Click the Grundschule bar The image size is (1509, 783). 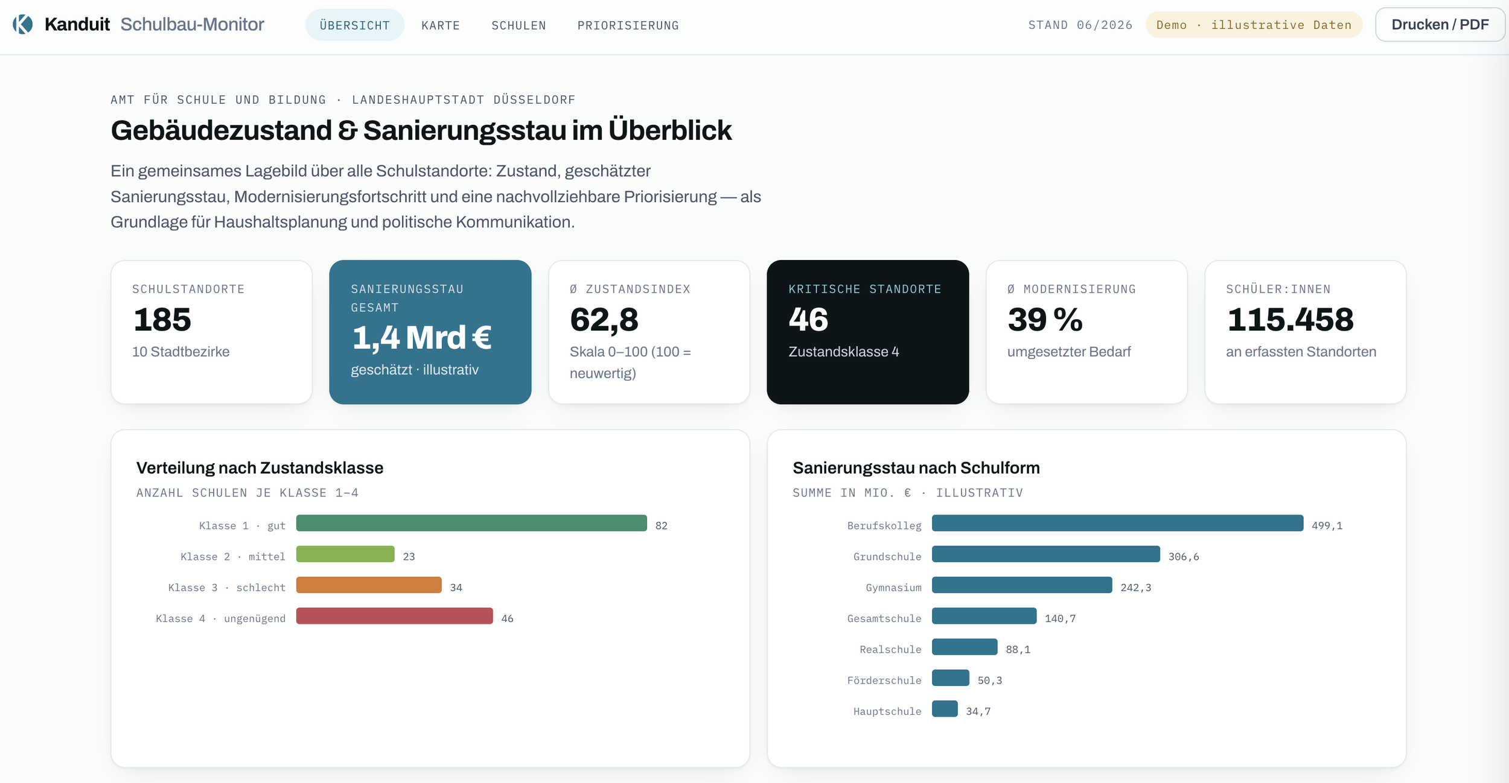tap(1046, 554)
